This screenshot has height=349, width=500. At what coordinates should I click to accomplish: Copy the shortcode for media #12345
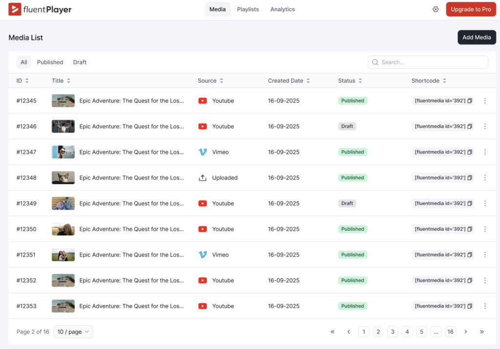[x=470, y=101]
